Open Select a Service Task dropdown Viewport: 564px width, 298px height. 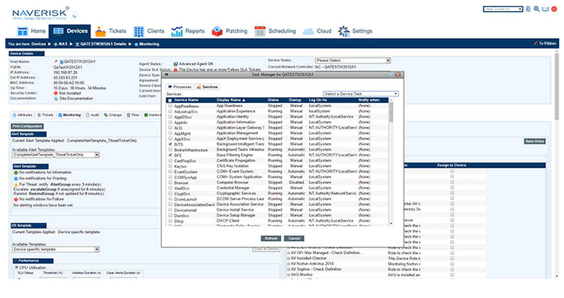[360, 94]
